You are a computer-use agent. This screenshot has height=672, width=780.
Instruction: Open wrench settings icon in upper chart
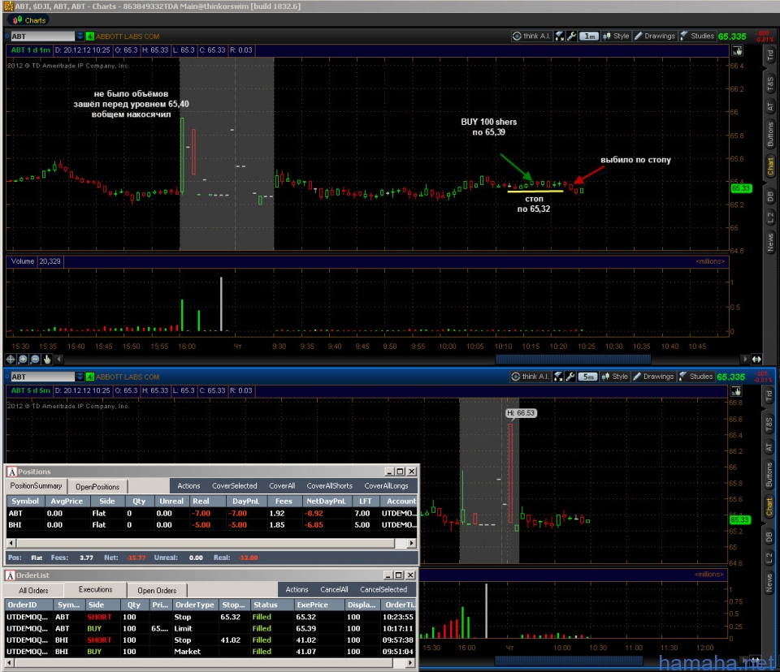(571, 36)
